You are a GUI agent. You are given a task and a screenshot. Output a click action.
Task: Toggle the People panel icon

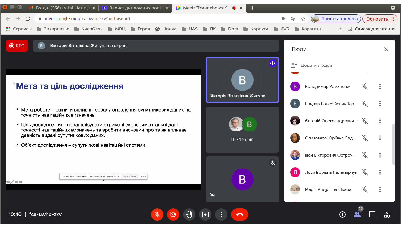point(357,215)
